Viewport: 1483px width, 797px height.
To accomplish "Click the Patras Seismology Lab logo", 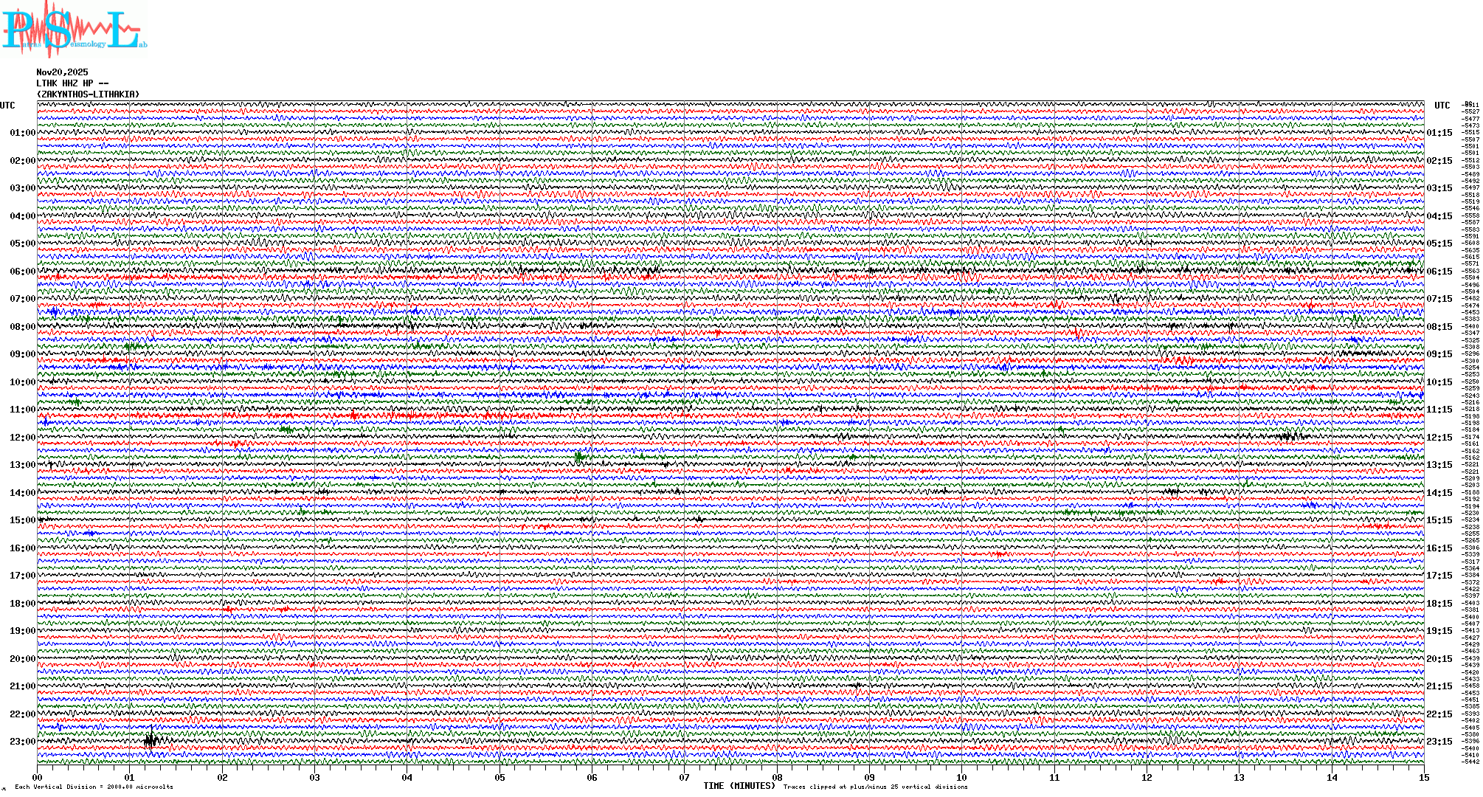I will pyautogui.click(x=72, y=30).
